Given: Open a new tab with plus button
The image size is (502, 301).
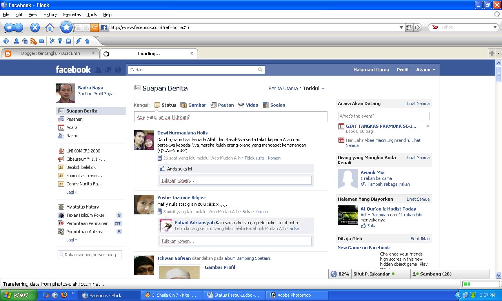Looking at the screenshot, I should (492, 53).
